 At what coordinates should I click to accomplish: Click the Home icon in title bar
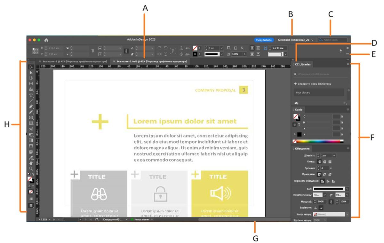pyautogui.click(x=46, y=40)
